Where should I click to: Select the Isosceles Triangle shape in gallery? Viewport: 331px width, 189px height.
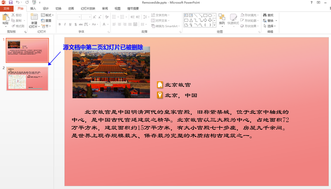click(x=191, y=20)
